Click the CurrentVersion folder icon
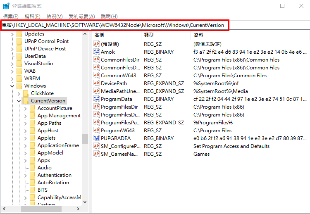The width and height of the screenshot is (310, 214). pos(26,101)
